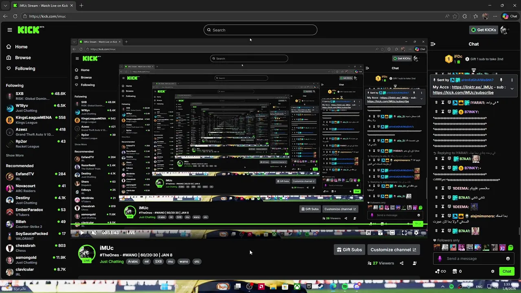
Task: Click the Kick search field
Action: 260,30
